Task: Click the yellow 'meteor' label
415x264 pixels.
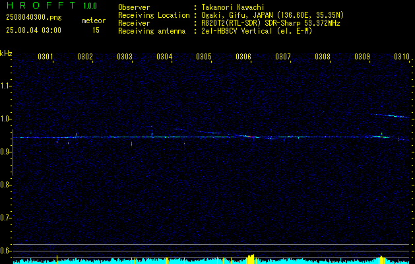Action: (x=94, y=20)
